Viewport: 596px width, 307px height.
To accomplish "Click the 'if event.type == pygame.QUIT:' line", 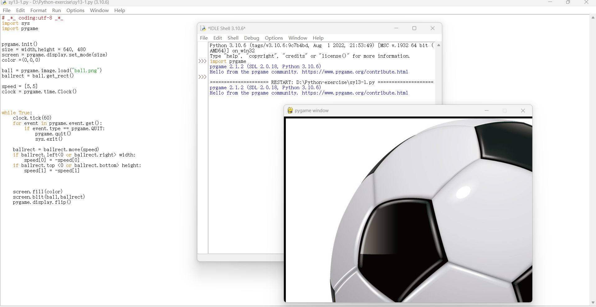I will [x=65, y=129].
